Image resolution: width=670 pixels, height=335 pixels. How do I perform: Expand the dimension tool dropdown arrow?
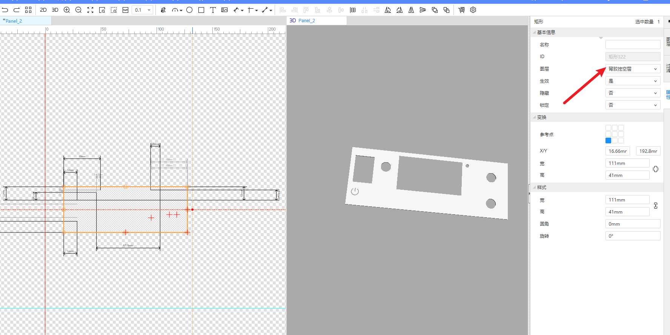click(x=242, y=10)
